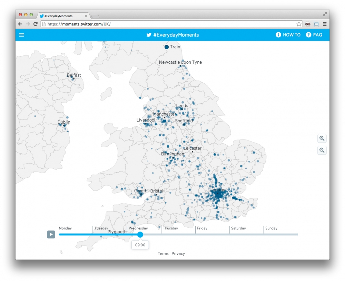
Task: Click the Leeds label on the map
Action: [x=182, y=106]
